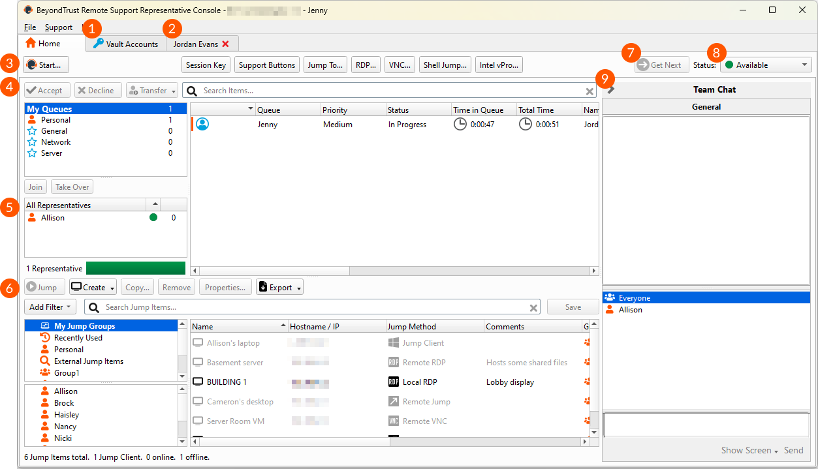Collapse the Team Chat panel arrow
This screenshot has width=818, height=469.
coord(611,89)
